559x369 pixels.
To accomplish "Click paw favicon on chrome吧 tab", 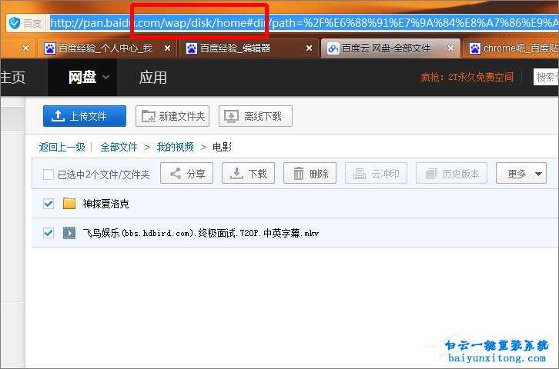I will [475, 48].
